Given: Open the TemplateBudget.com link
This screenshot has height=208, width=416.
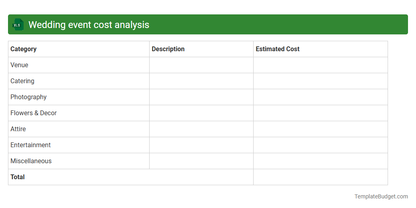Looking at the screenshot, I should 381,196.
